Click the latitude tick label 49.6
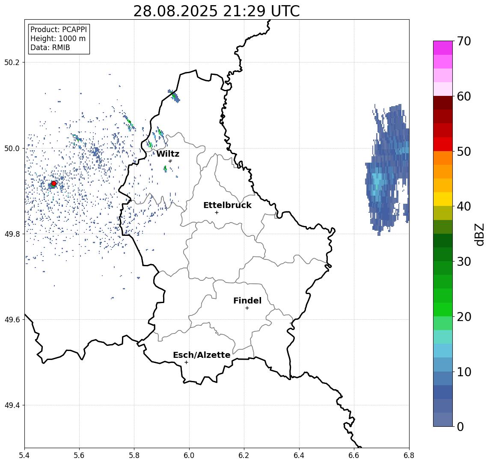 tap(12, 320)
